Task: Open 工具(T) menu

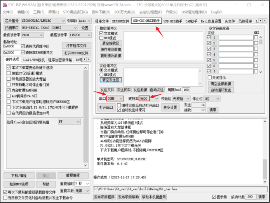Action: tap(39, 12)
